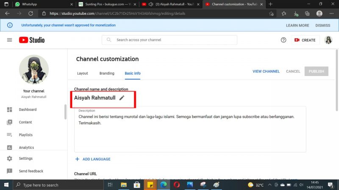Mute the audio on Aisyah Rahmatull tab
This screenshot has height=190, width=339.
pos(151,4)
